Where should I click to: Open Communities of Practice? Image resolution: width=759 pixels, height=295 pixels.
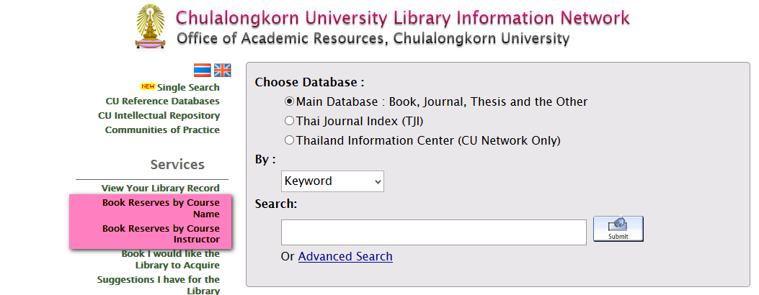pyautogui.click(x=162, y=130)
